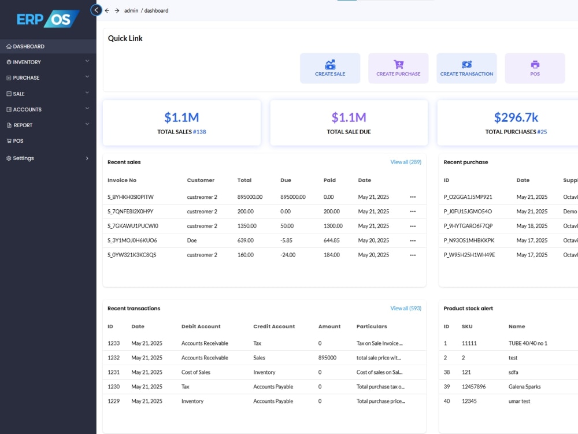Open the #138 total sales link
The image size is (578, 434).
(x=199, y=132)
